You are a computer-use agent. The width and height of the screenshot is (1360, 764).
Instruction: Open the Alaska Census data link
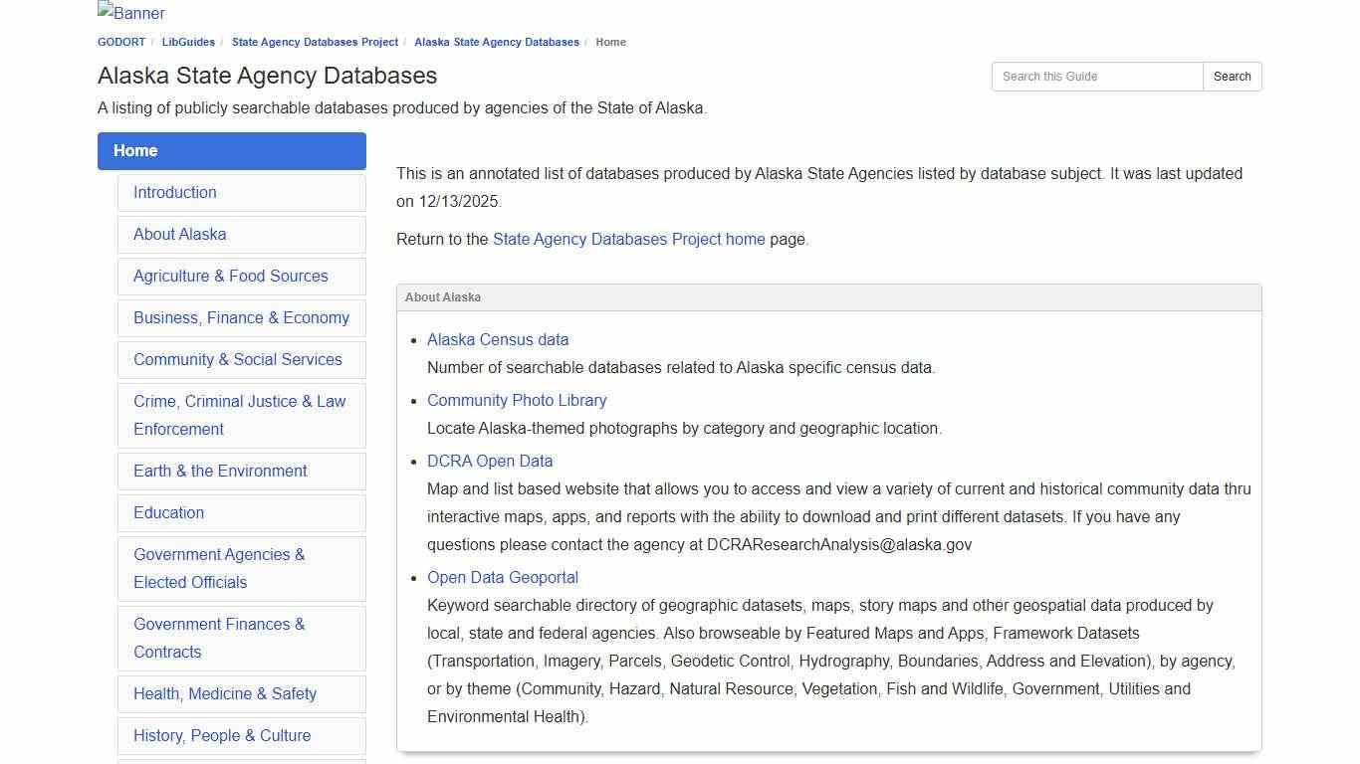498,339
